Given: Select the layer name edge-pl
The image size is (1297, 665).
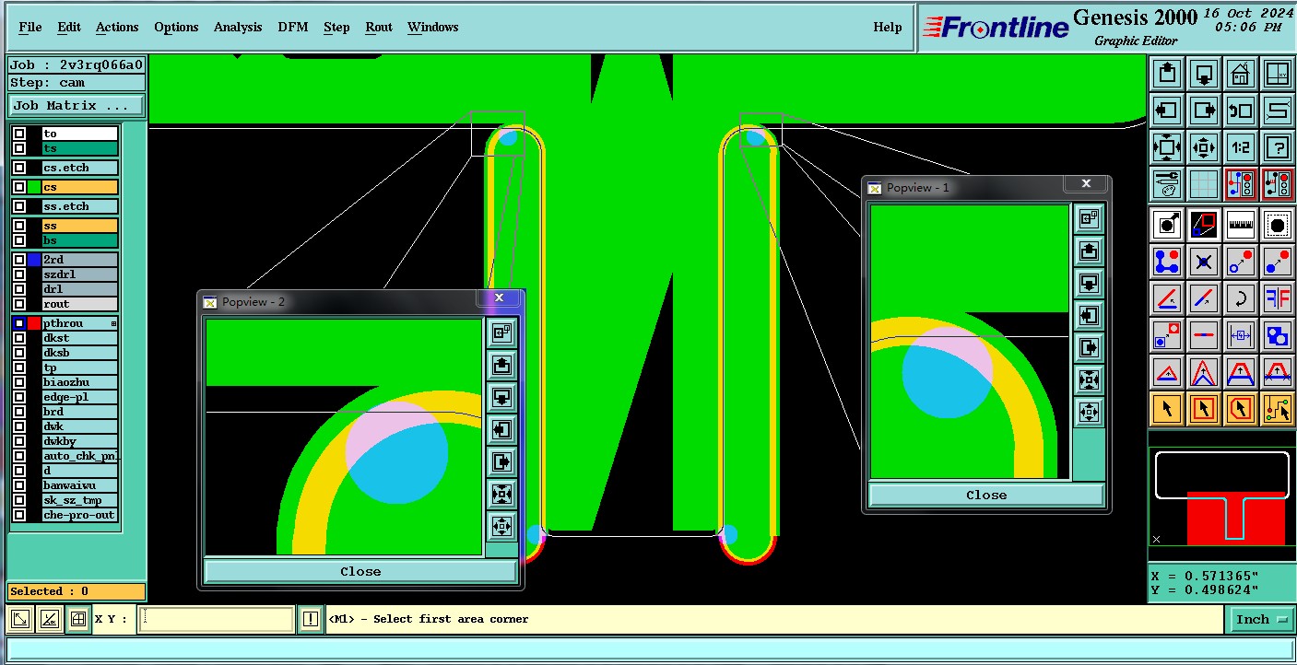Looking at the screenshot, I should [80, 397].
